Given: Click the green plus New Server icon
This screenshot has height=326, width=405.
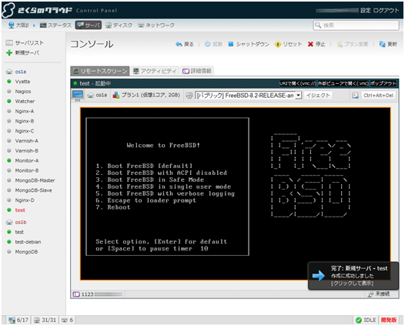Looking at the screenshot, I should click(x=9, y=52).
